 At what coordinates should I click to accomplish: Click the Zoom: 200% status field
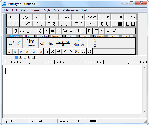tap(67, 121)
